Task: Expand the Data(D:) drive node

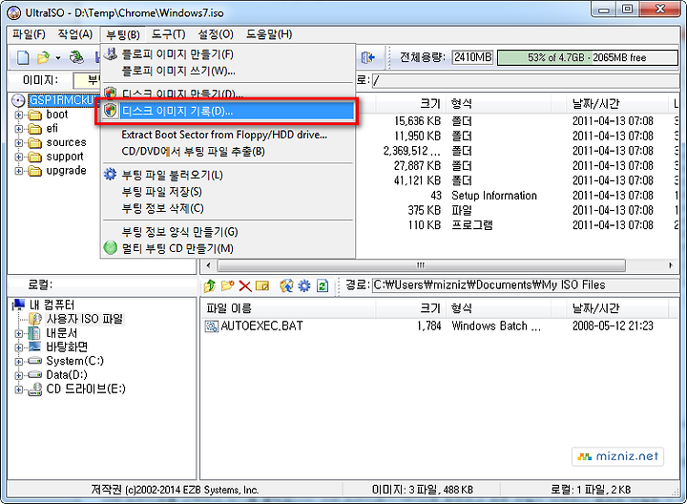Action: point(19,375)
